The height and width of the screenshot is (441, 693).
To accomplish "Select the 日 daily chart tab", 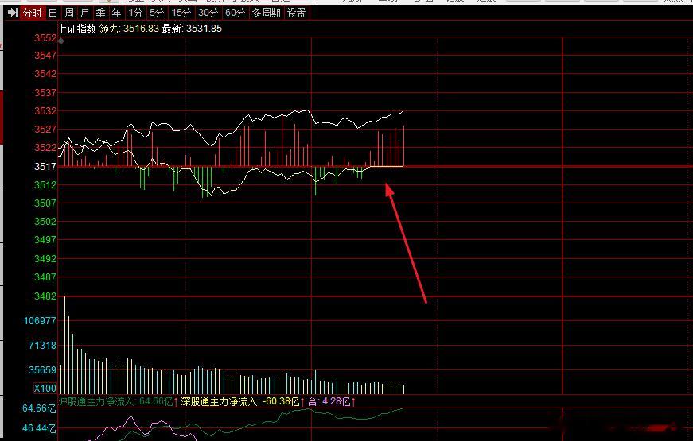I will (x=53, y=13).
